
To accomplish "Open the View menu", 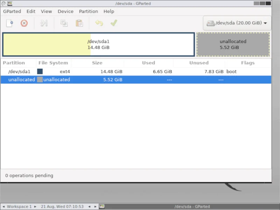I will [46, 12].
